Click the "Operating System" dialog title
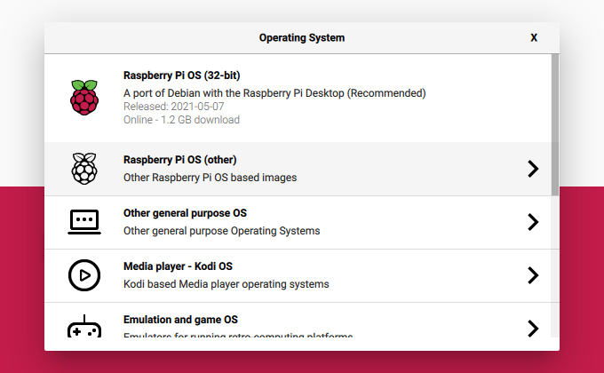The image size is (604, 373). click(x=302, y=38)
